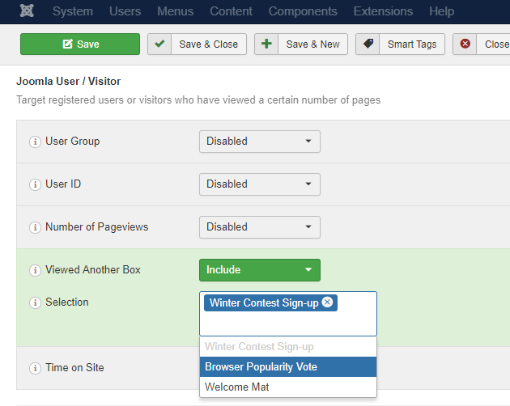Show info tooltip for User ID
The image size is (510, 406).
tap(35, 184)
